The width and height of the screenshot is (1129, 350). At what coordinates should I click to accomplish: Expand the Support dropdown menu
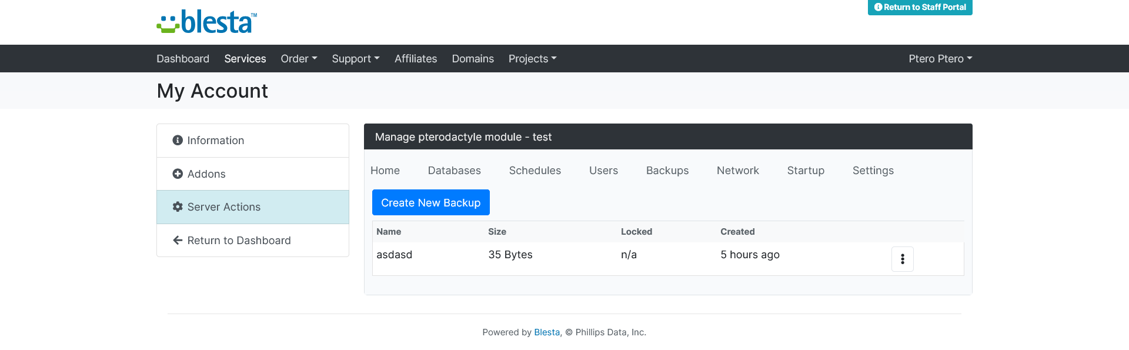(356, 58)
